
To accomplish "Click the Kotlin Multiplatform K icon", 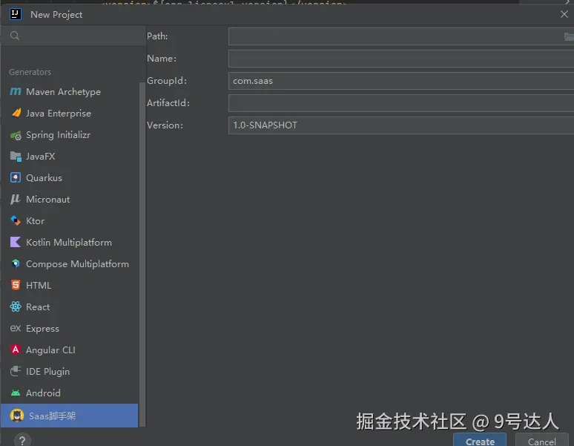I will tap(16, 242).
